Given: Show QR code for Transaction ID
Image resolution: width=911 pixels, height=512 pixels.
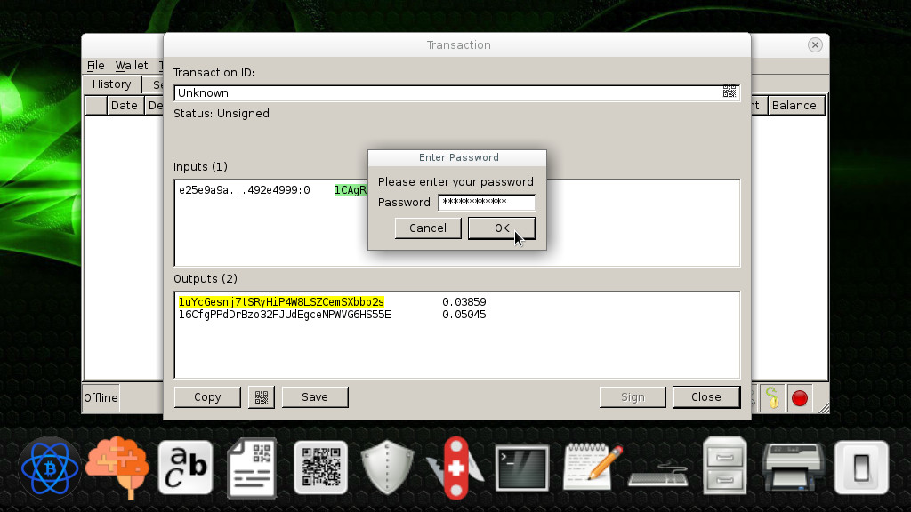Looking at the screenshot, I should click(730, 92).
